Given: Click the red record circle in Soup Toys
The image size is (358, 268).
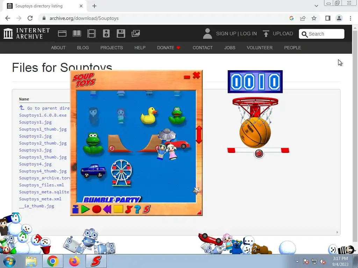Looking at the screenshot, I should [96, 209].
